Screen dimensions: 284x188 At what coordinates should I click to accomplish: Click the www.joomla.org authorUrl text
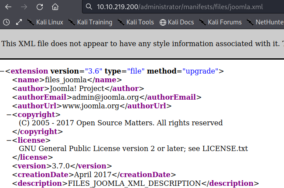(x=91, y=106)
